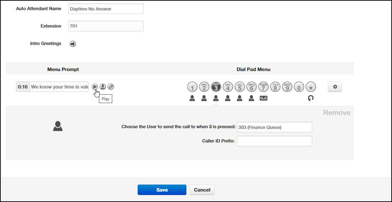Screen dimensions: 392x202
Task: Click the user icon under key 2
Action: (204, 98)
